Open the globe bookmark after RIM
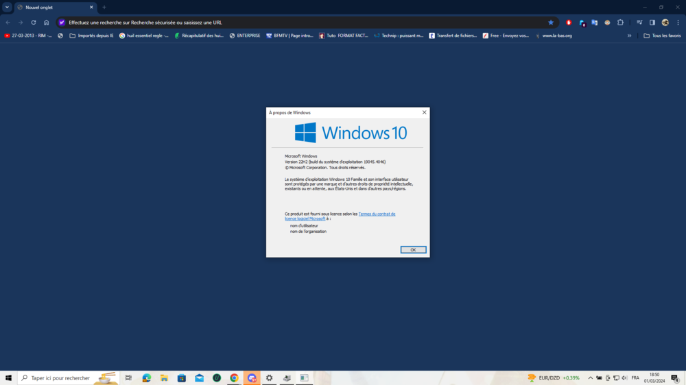The width and height of the screenshot is (686, 385). (60, 36)
